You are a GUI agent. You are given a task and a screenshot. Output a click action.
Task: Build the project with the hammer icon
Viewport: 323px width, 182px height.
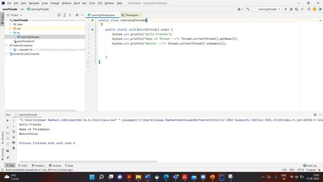tap(248, 9)
